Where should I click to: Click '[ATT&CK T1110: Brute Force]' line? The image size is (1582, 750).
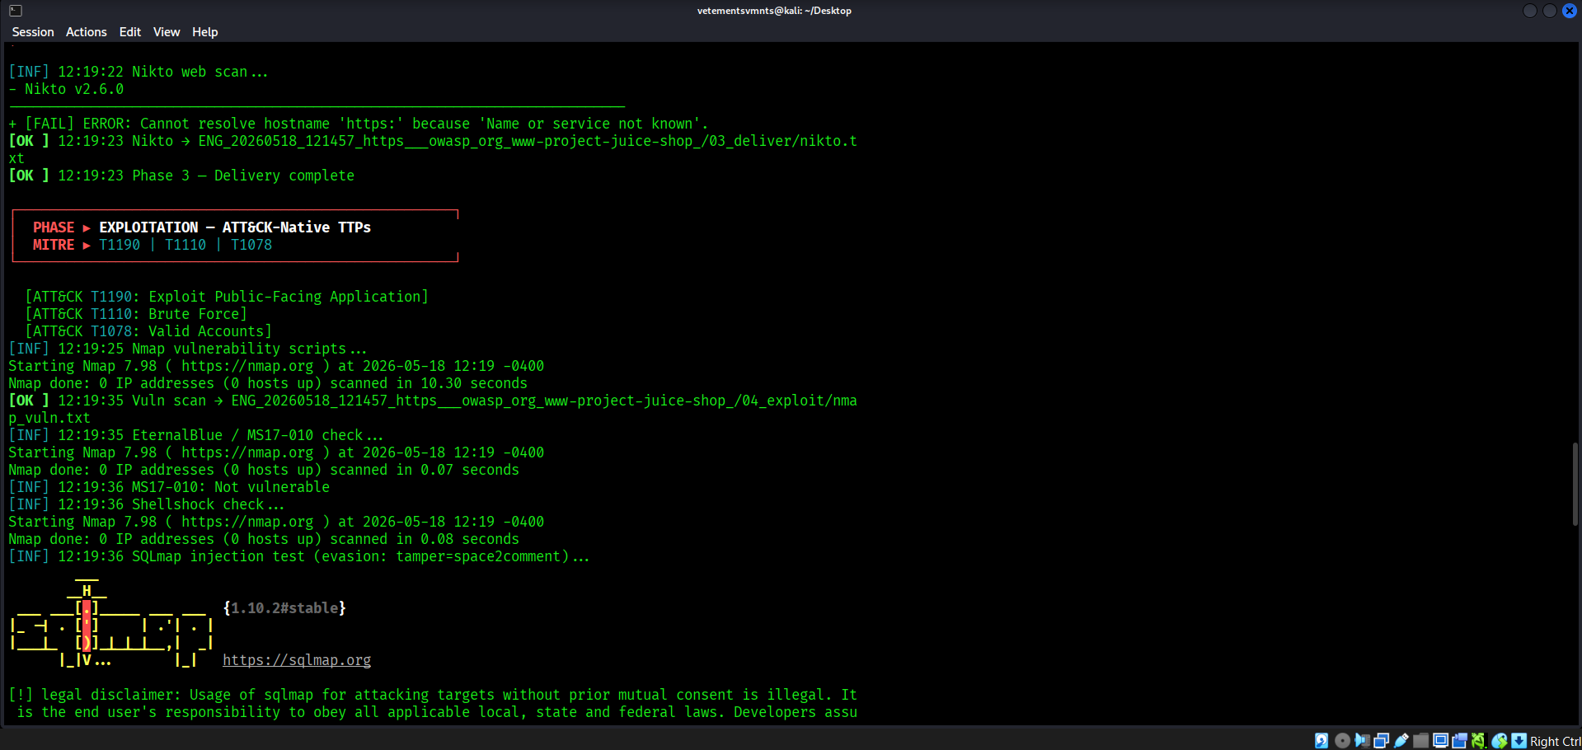point(136,314)
